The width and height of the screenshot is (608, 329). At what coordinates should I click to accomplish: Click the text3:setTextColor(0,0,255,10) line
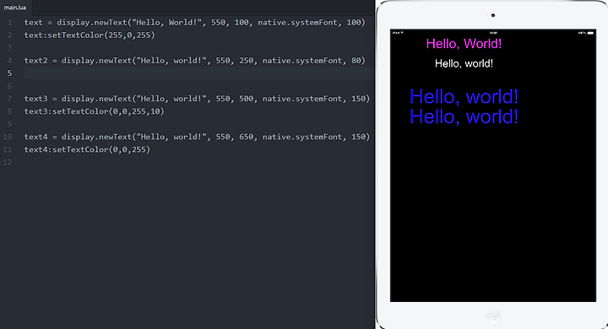95,111
